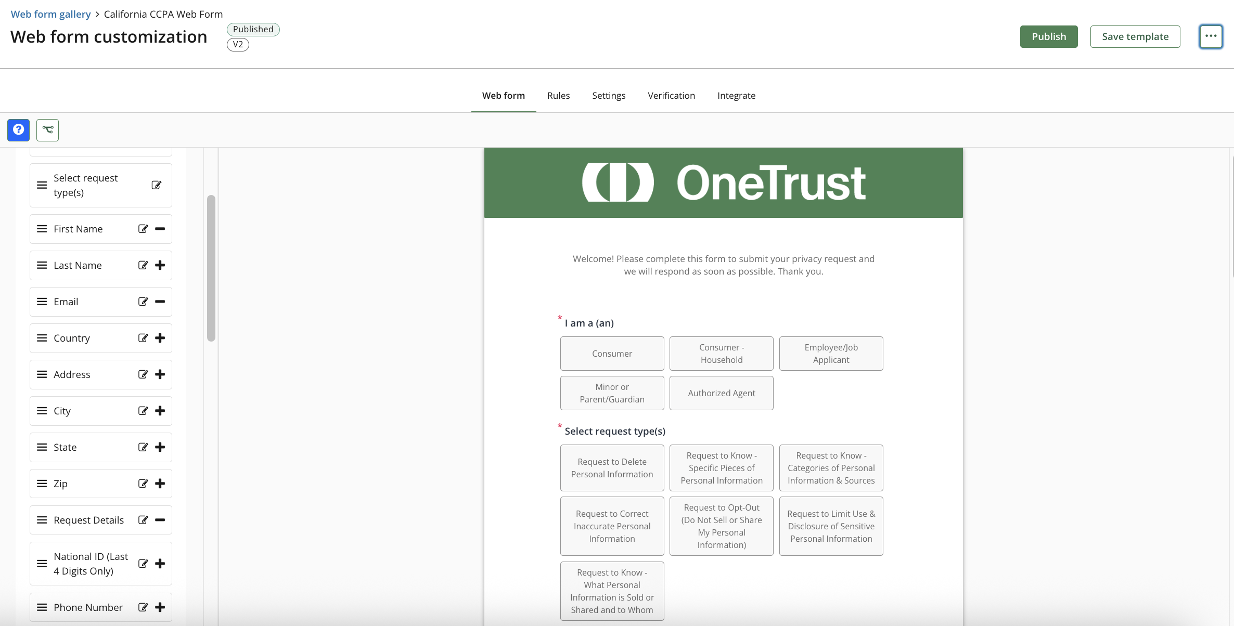The height and width of the screenshot is (626, 1234).
Task: Click the field list vertical scrollbar
Action: click(x=211, y=268)
